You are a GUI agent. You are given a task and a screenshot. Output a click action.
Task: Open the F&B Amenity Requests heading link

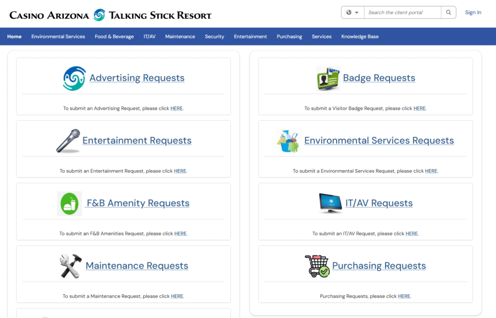point(138,203)
